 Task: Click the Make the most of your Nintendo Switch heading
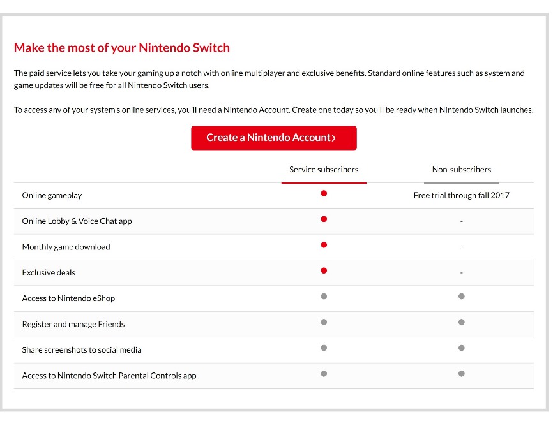pyautogui.click(x=121, y=48)
